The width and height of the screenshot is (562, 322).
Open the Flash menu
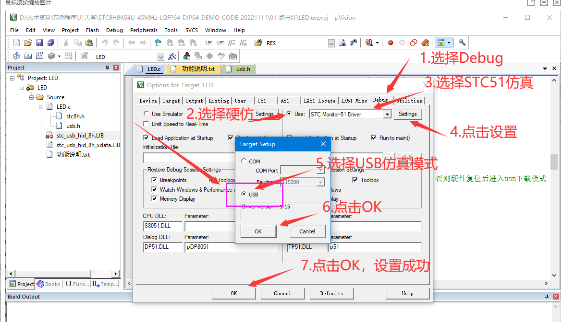point(93,30)
